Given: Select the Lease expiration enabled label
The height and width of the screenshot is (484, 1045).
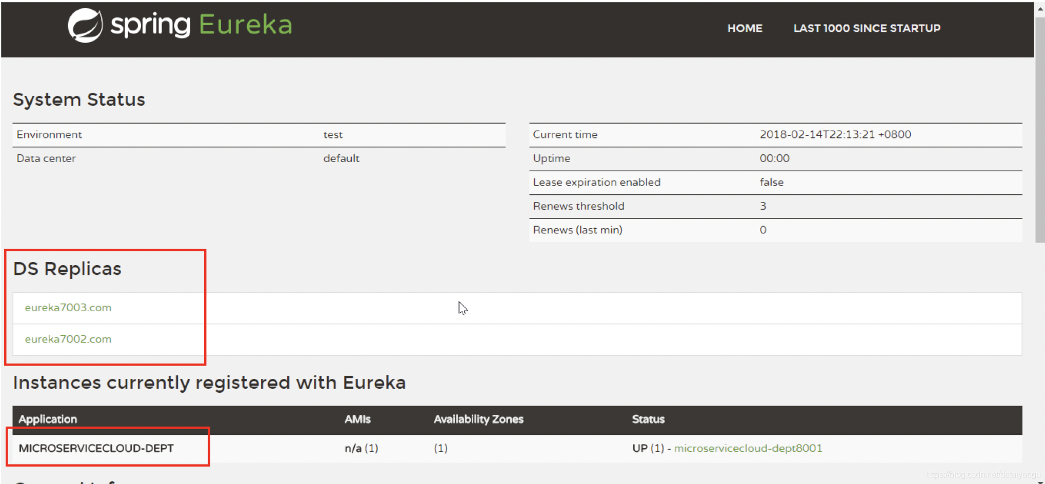Looking at the screenshot, I should coord(597,183).
